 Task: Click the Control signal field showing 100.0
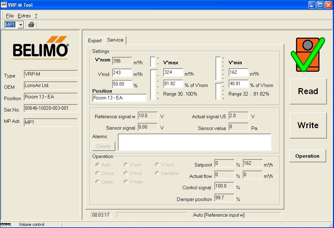tap(224, 186)
